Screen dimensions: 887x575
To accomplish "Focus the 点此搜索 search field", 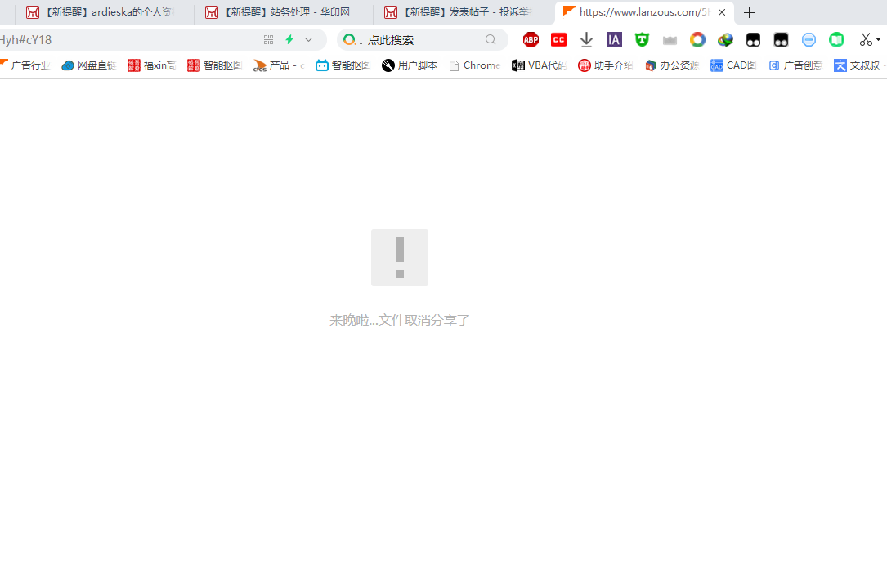I will (x=424, y=39).
